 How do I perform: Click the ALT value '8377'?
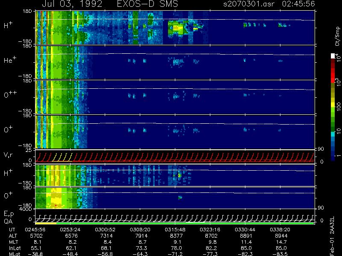pyautogui.click(x=176, y=236)
